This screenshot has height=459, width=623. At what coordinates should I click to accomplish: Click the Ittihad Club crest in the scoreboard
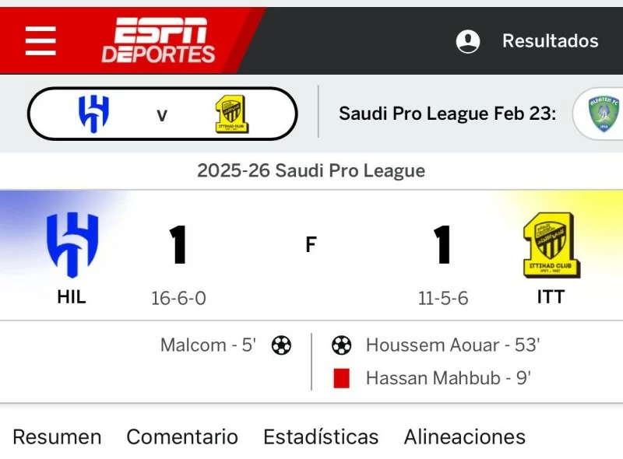pyautogui.click(x=551, y=245)
